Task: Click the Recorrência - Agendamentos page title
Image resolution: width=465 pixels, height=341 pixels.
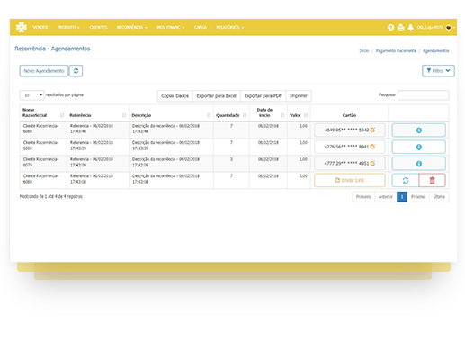Action: [x=52, y=49]
